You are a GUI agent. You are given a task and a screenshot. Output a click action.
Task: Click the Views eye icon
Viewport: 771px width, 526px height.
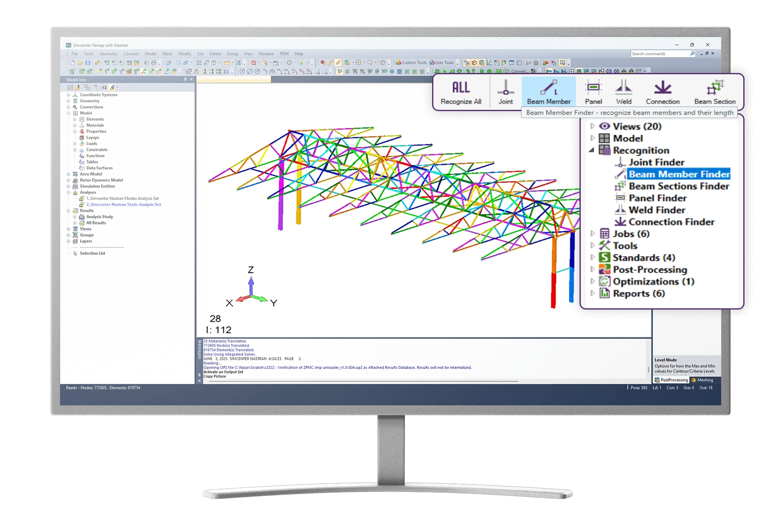coord(604,126)
